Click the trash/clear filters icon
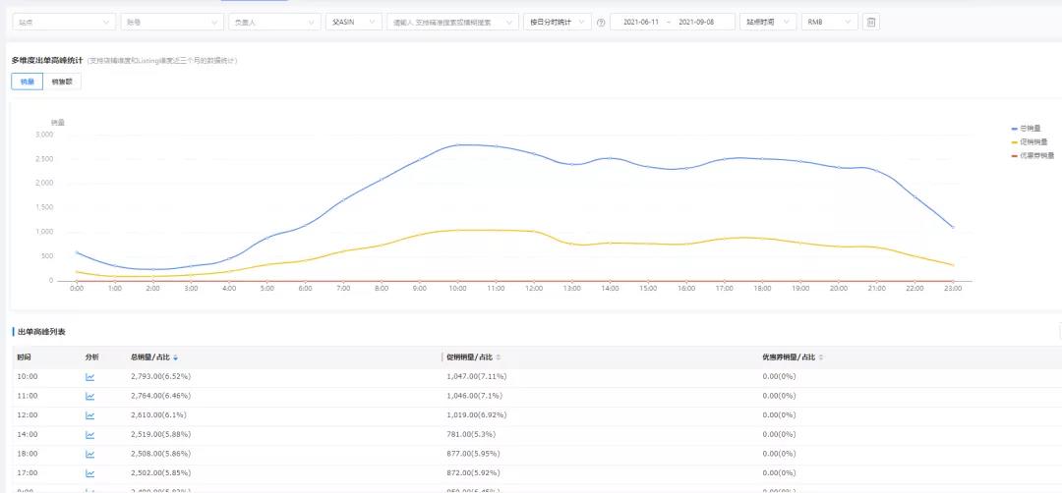The image size is (1062, 493). tap(870, 22)
